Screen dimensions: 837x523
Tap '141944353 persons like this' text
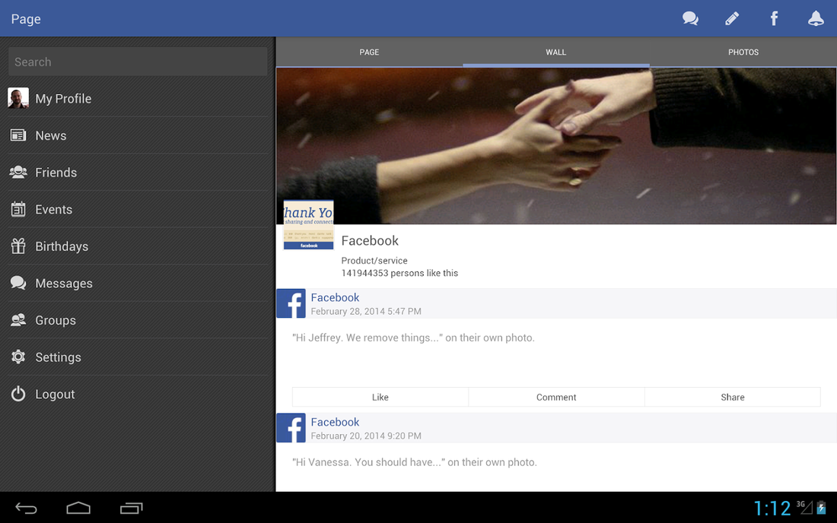click(399, 273)
